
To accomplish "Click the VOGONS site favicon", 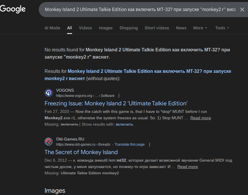I will coord(49,93).
